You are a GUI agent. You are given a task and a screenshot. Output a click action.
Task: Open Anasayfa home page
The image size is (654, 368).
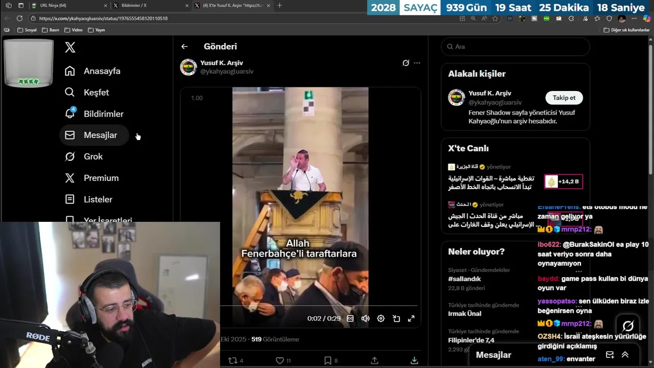tap(93, 71)
